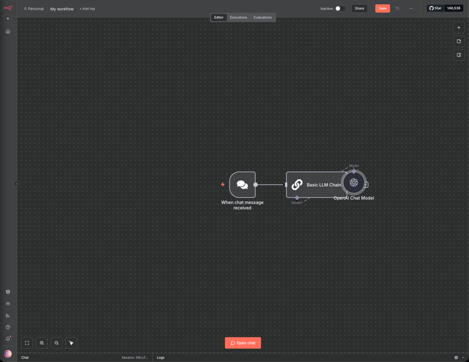Select the OpenAI Chat Model node icon
The height and width of the screenshot is (362, 469).
click(354, 183)
